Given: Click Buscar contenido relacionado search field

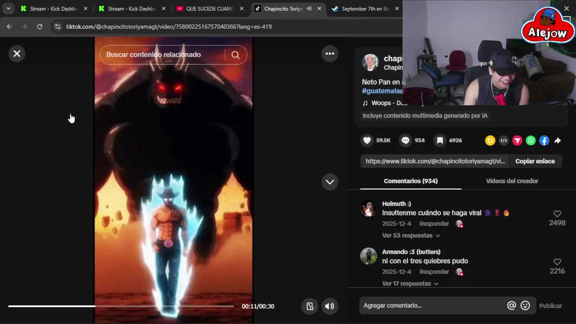Looking at the screenshot, I should click(x=163, y=55).
